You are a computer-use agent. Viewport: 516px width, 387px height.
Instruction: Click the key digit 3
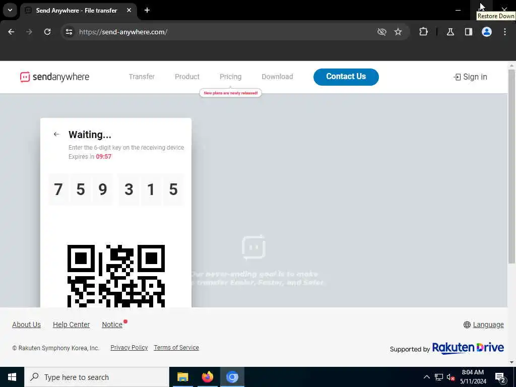(x=129, y=189)
